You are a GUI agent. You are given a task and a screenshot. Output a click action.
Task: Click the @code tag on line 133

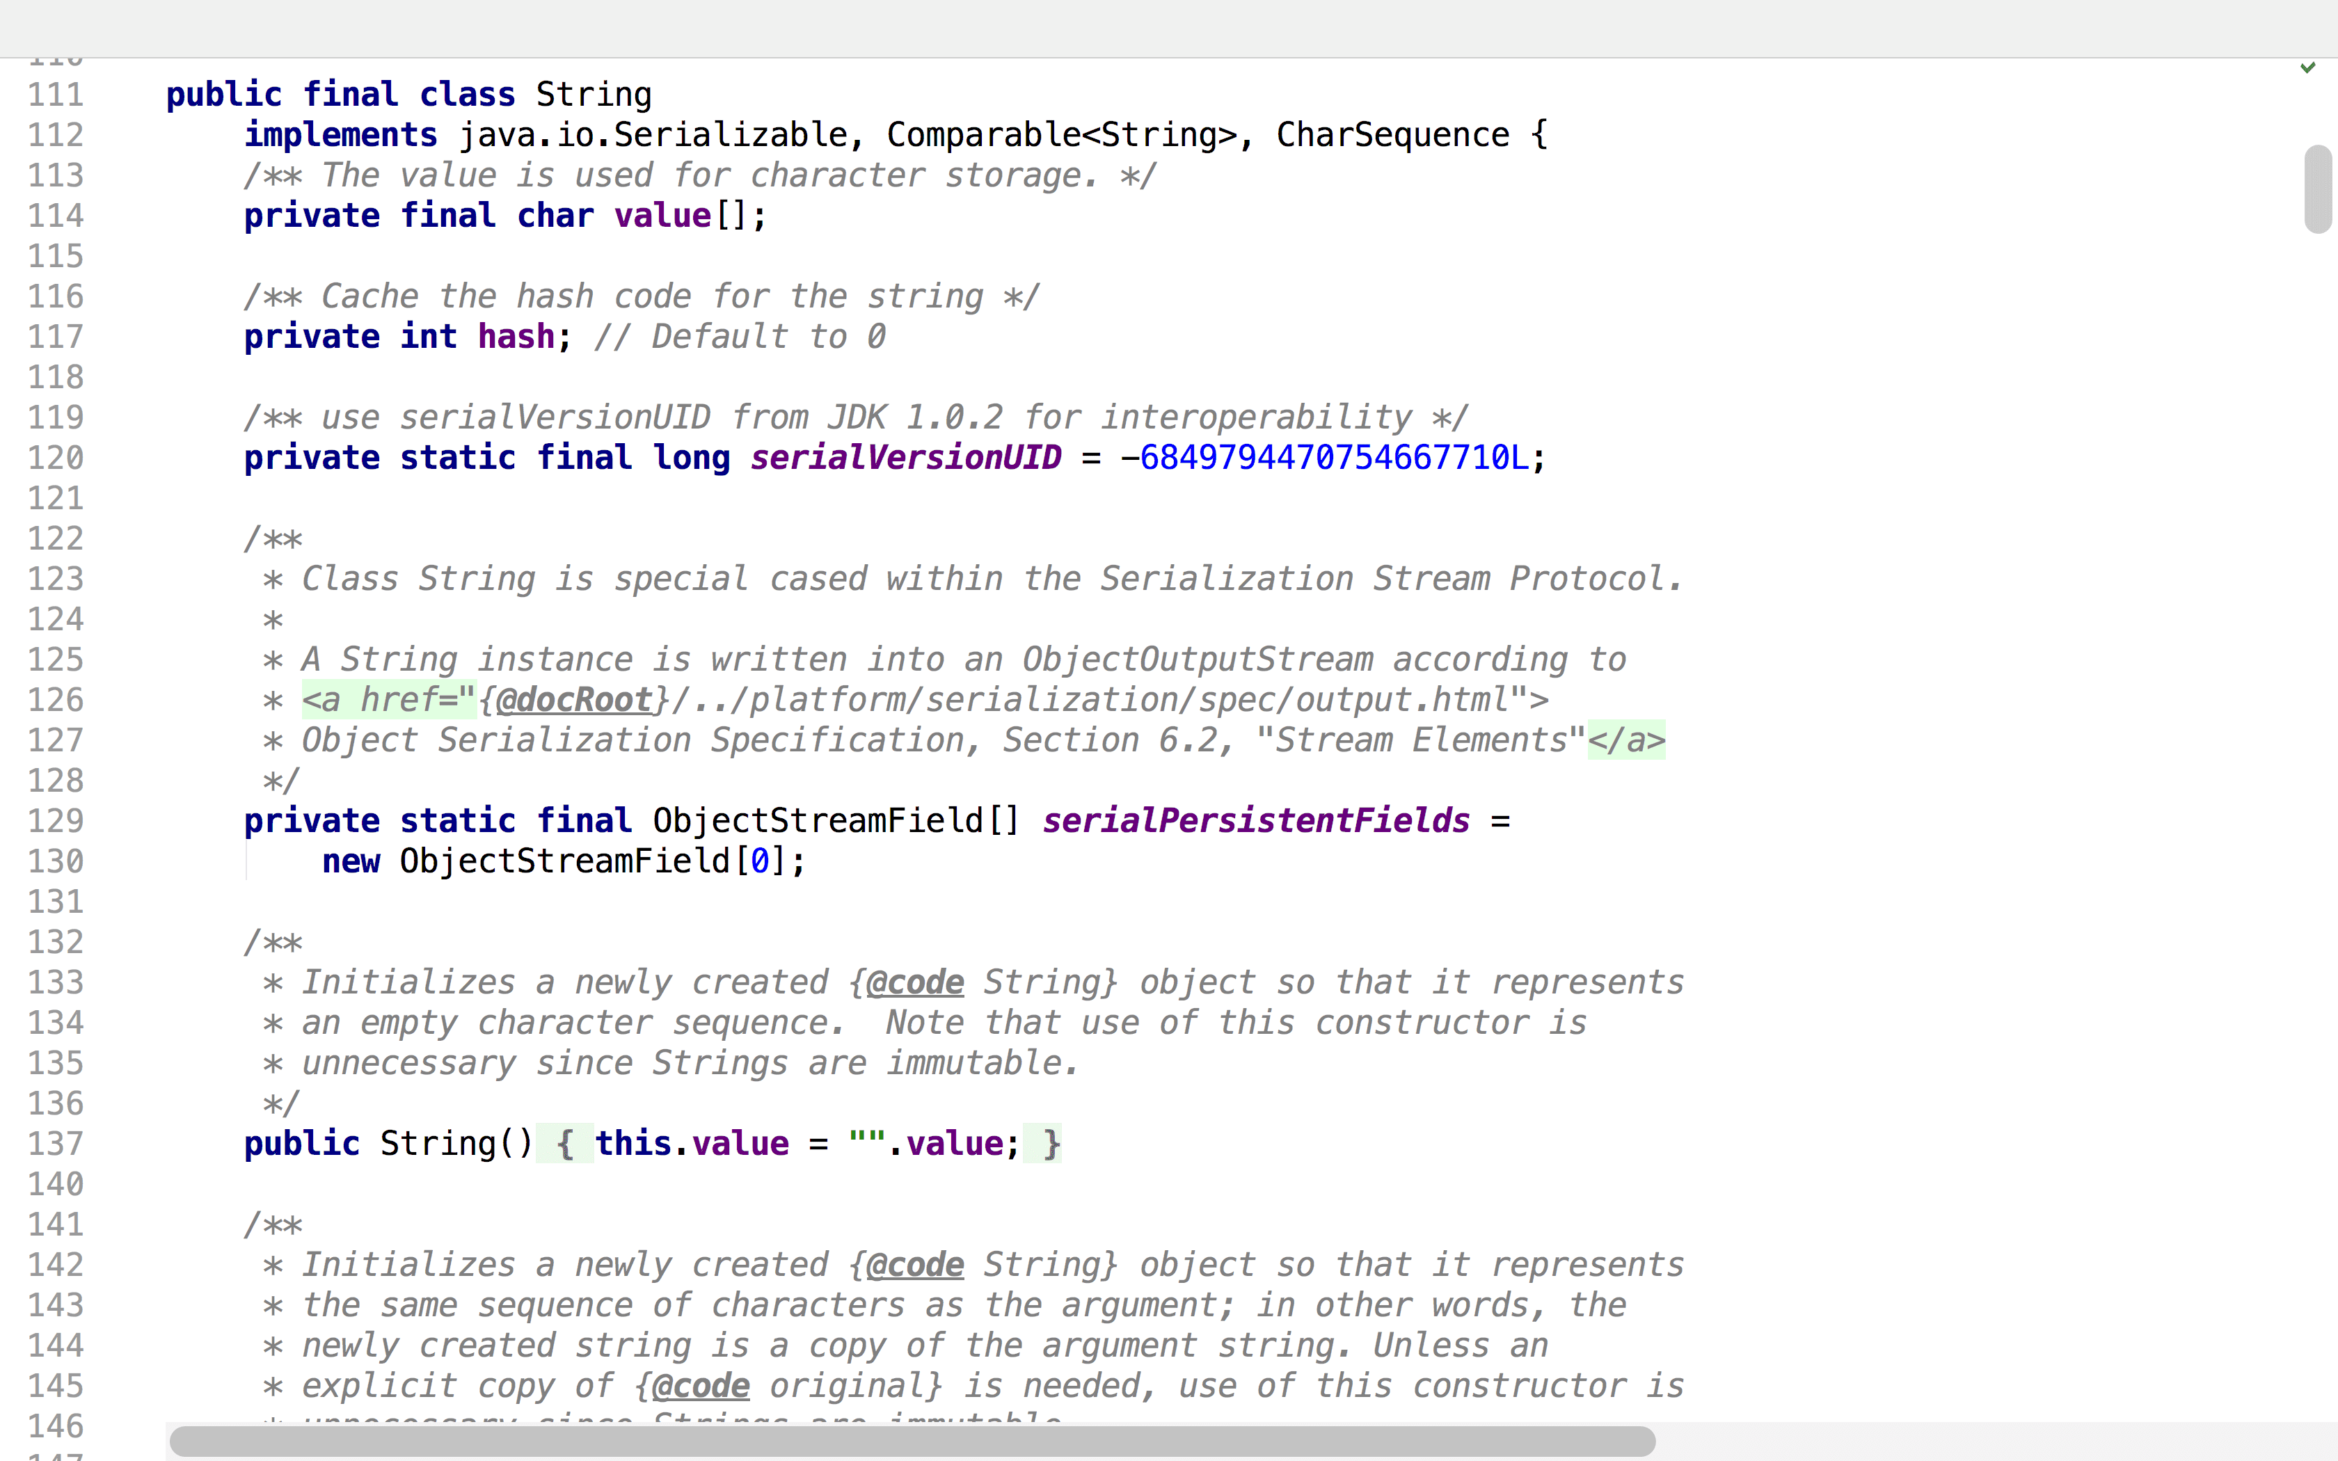[x=915, y=982]
